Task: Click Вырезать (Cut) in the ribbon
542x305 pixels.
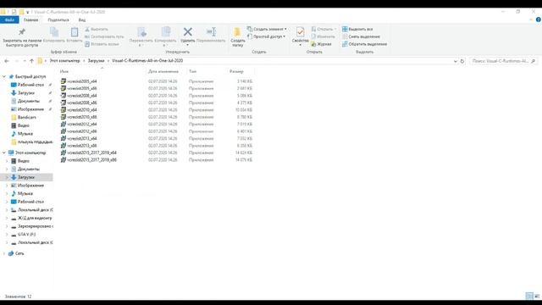Action: (x=97, y=30)
